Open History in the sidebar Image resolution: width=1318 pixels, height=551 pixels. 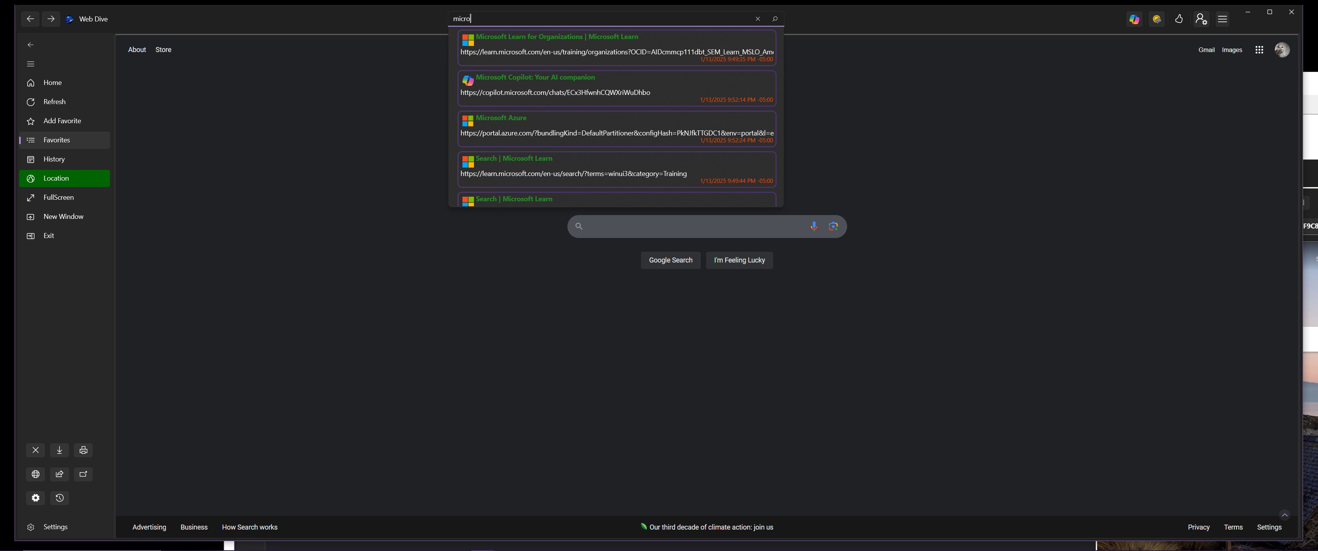click(x=54, y=159)
